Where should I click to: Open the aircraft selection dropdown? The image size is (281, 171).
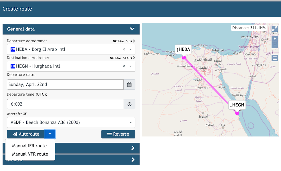click(131, 122)
